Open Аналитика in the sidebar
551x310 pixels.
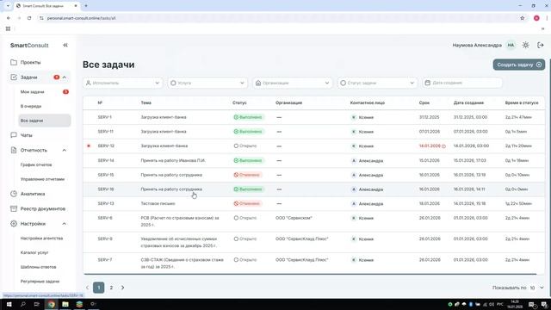tap(33, 194)
